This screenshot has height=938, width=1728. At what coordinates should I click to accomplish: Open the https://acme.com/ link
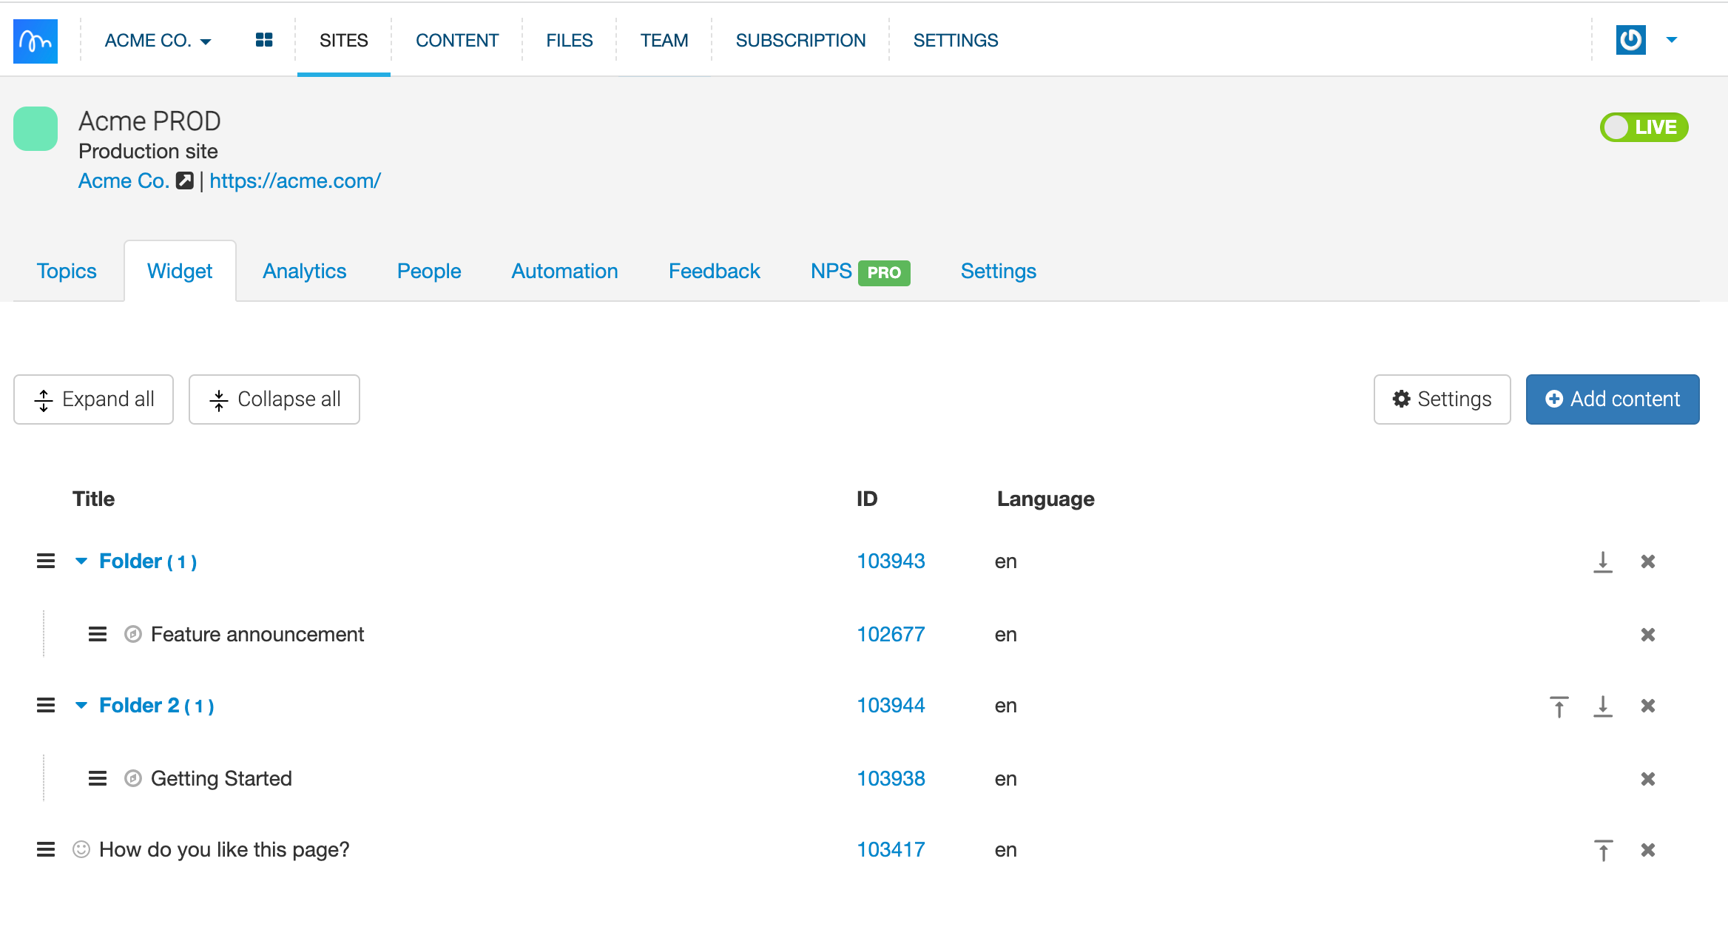[294, 180]
